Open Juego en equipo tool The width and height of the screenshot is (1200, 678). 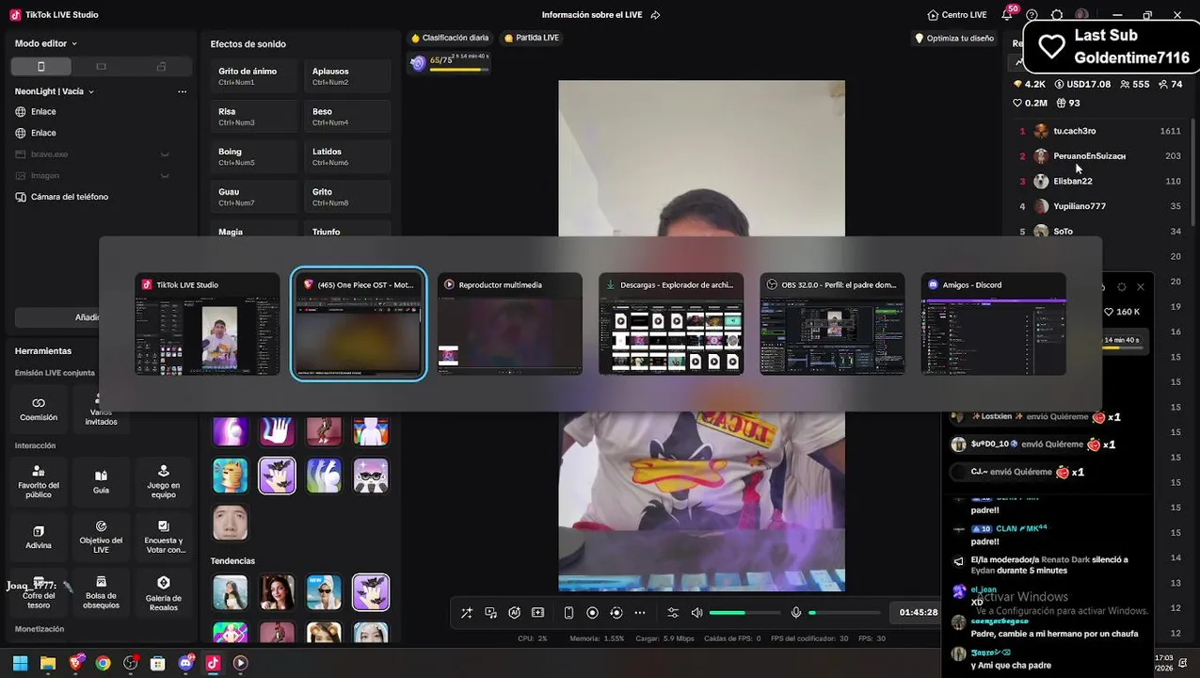(163, 481)
